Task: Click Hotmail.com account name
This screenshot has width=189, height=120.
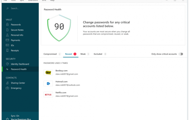Action: 62,82
